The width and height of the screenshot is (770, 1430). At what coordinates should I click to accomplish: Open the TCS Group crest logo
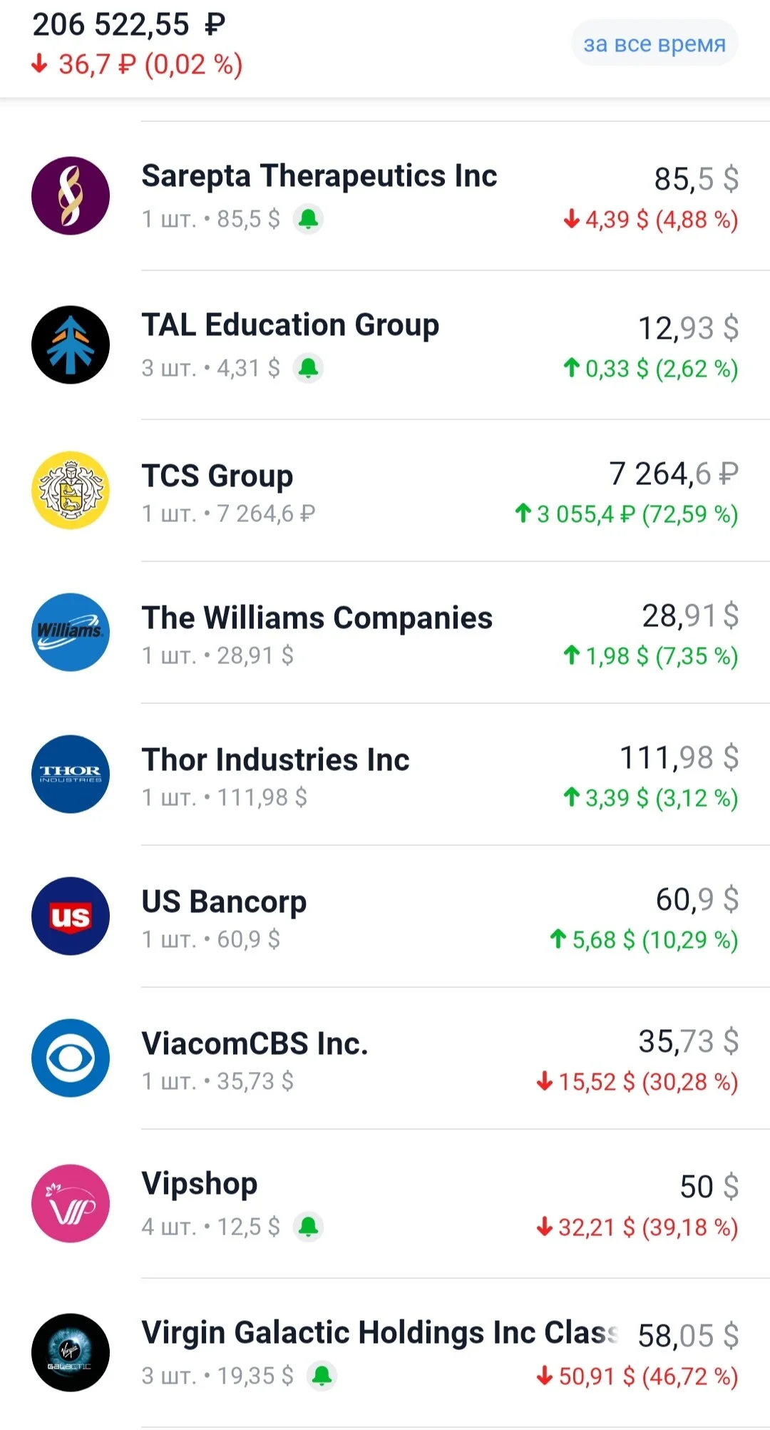coord(71,490)
